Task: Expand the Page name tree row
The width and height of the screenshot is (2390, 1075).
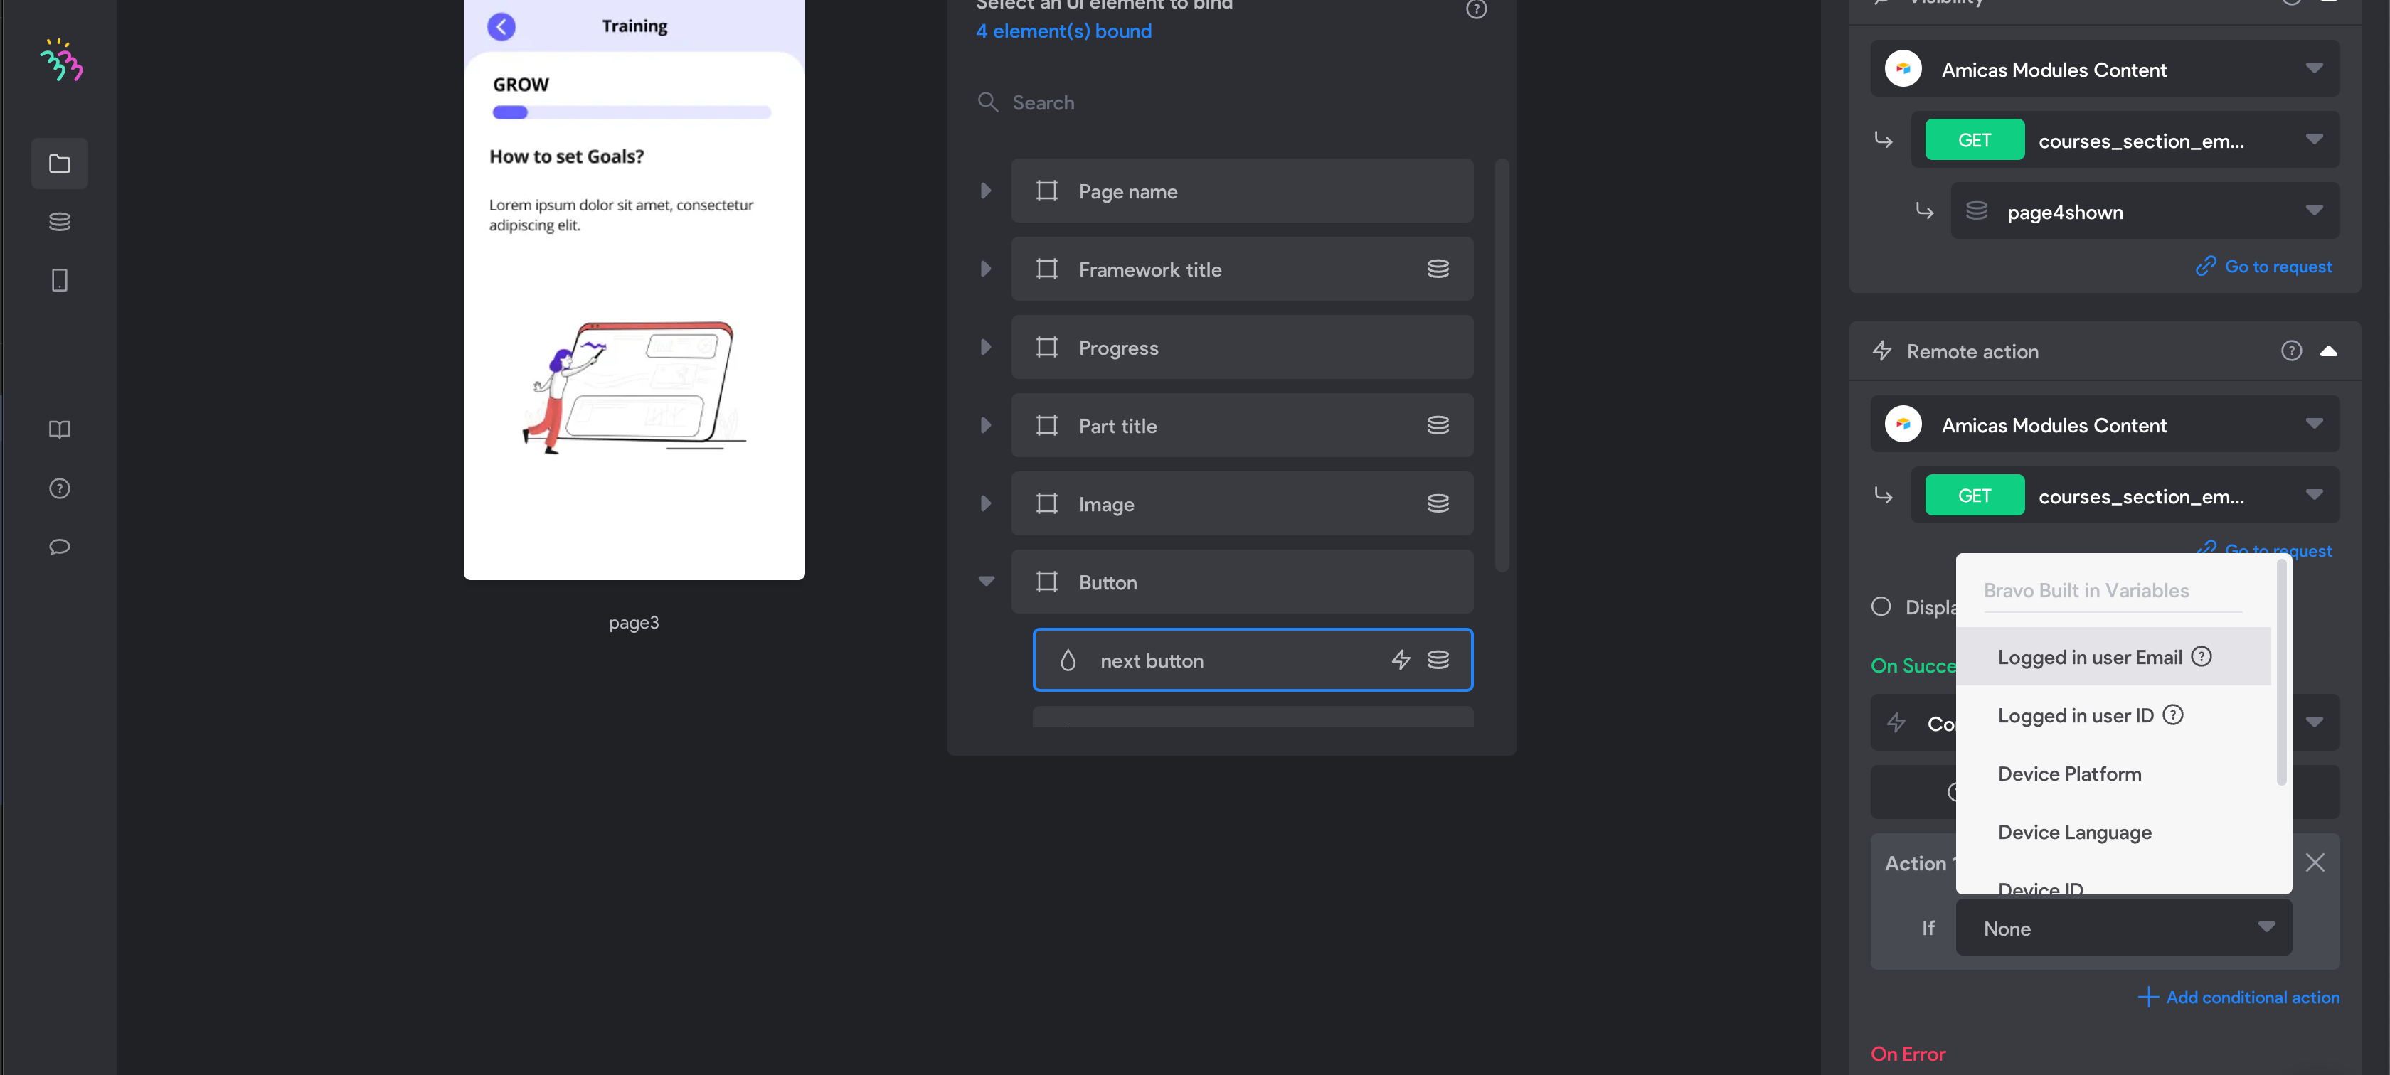Action: [x=985, y=191]
